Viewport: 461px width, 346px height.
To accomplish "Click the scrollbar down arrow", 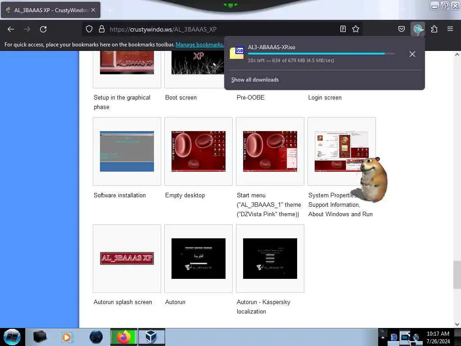I will tap(457, 324).
